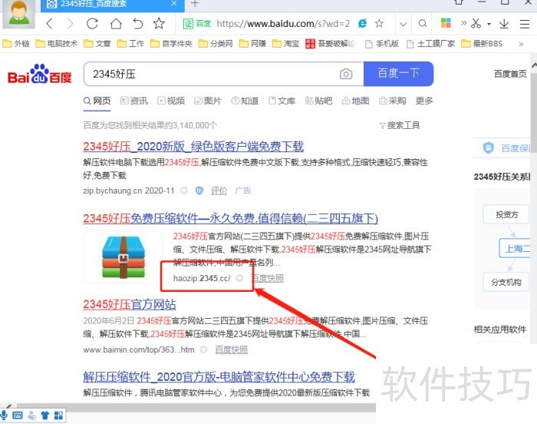The height and width of the screenshot is (424, 537).
Task: Open the 分类网 bookmark folder
Action: click(x=216, y=44)
